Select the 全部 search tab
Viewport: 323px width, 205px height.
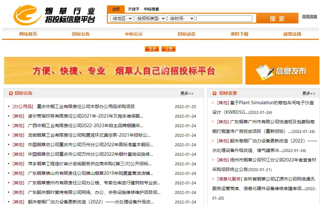pyautogui.click(x=116, y=9)
